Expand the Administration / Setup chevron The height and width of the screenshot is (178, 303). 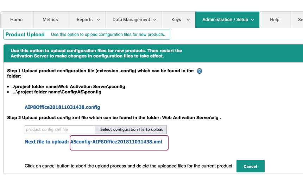pos(253,20)
